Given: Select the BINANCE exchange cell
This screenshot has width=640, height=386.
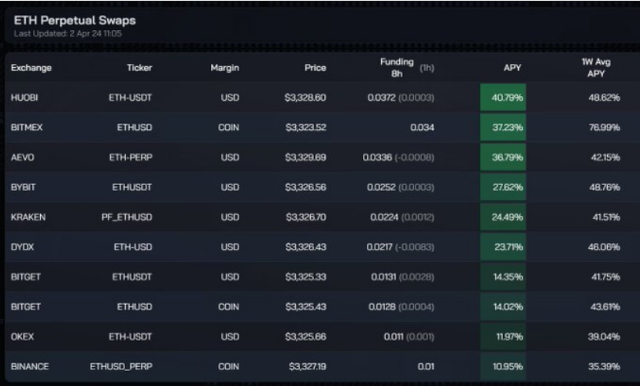Looking at the screenshot, I should coord(29,366).
